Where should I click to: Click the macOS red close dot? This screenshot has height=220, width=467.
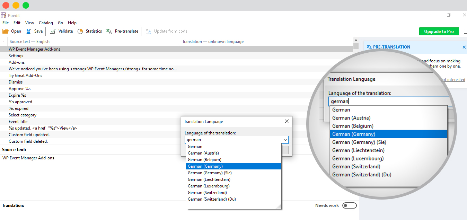[x=6, y=5]
